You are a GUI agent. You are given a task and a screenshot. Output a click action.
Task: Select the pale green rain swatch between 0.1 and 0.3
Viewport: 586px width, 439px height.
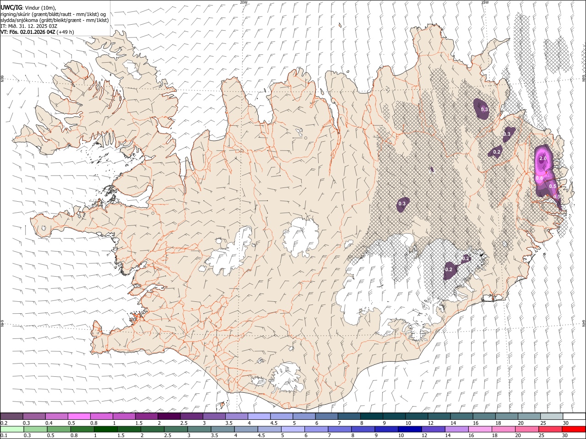[x=12, y=429]
